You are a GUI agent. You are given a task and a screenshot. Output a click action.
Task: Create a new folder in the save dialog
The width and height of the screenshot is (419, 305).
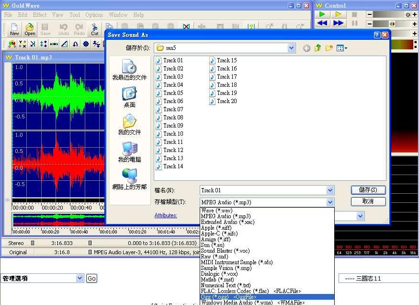click(329, 48)
